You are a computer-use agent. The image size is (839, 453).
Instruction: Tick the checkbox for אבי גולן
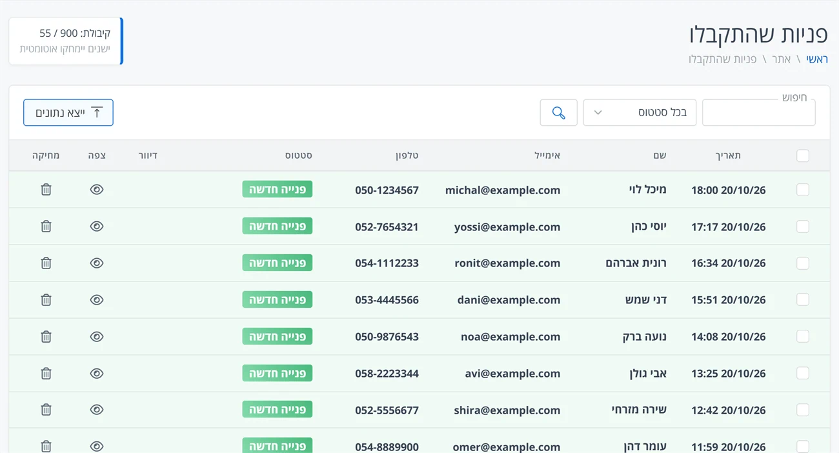pyautogui.click(x=803, y=374)
